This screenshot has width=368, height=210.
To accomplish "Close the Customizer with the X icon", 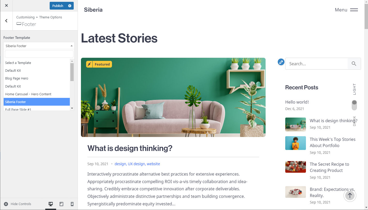I will (x=6, y=5).
